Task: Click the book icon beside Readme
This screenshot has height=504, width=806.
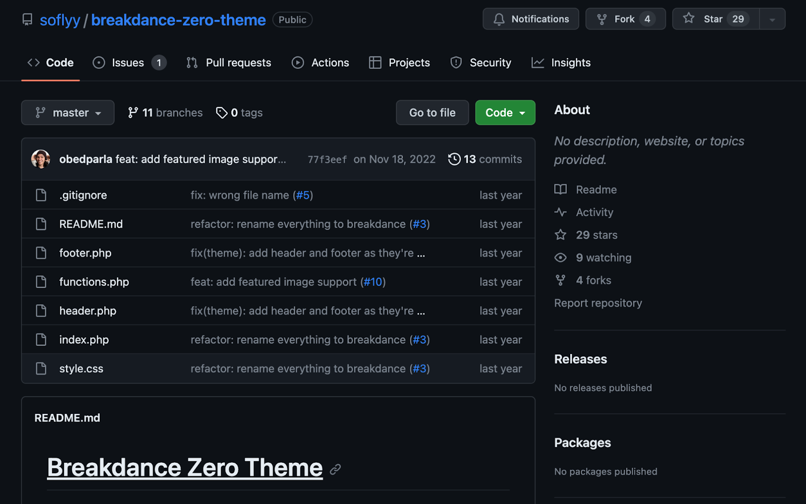Action: tap(561, 190)
